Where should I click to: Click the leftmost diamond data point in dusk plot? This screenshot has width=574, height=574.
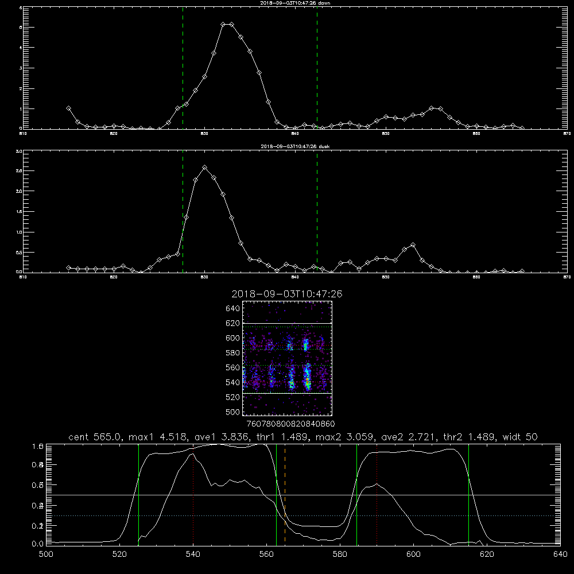click(x=68, y=267)
